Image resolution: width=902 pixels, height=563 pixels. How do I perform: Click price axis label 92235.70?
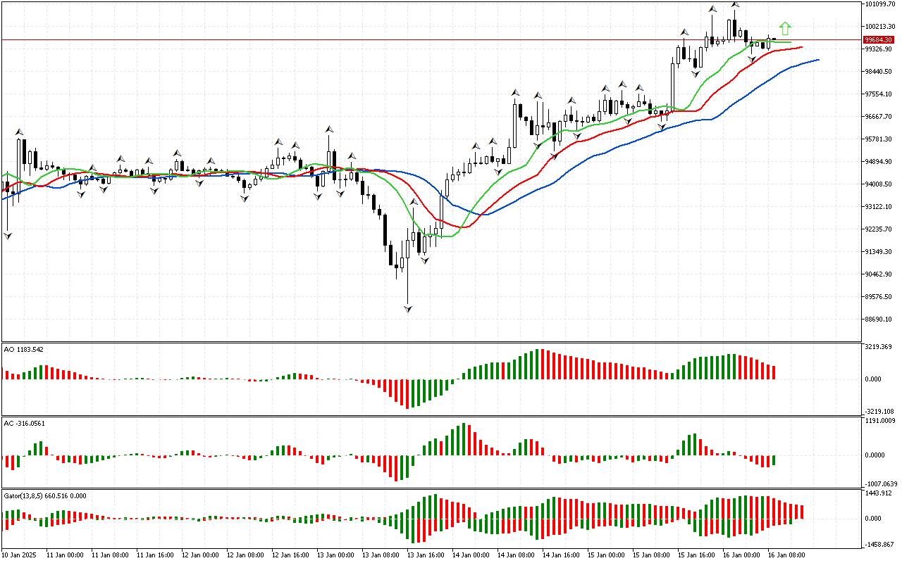point(878,229)
